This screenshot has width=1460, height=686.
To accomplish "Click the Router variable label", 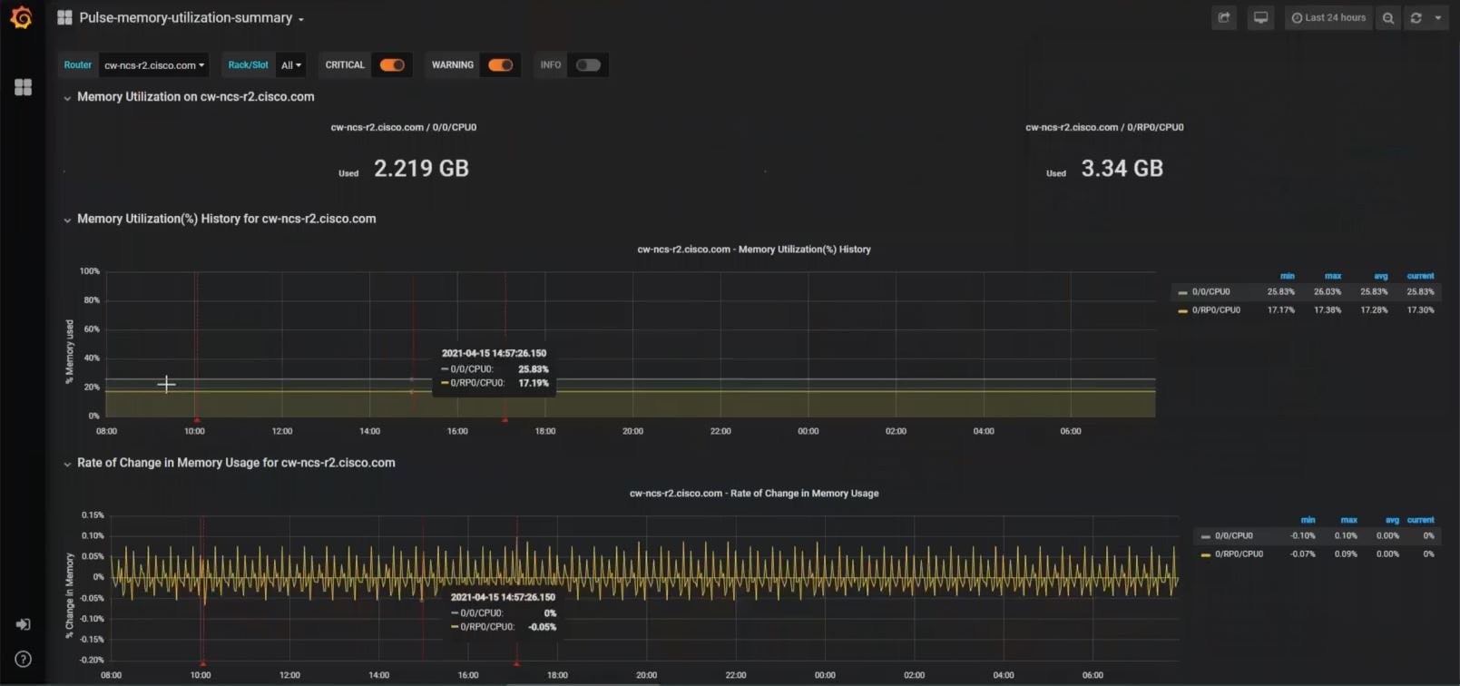I will coord(78,65).
